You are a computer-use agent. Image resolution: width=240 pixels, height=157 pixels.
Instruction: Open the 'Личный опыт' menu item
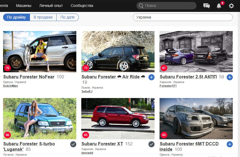tap(51, 6)
